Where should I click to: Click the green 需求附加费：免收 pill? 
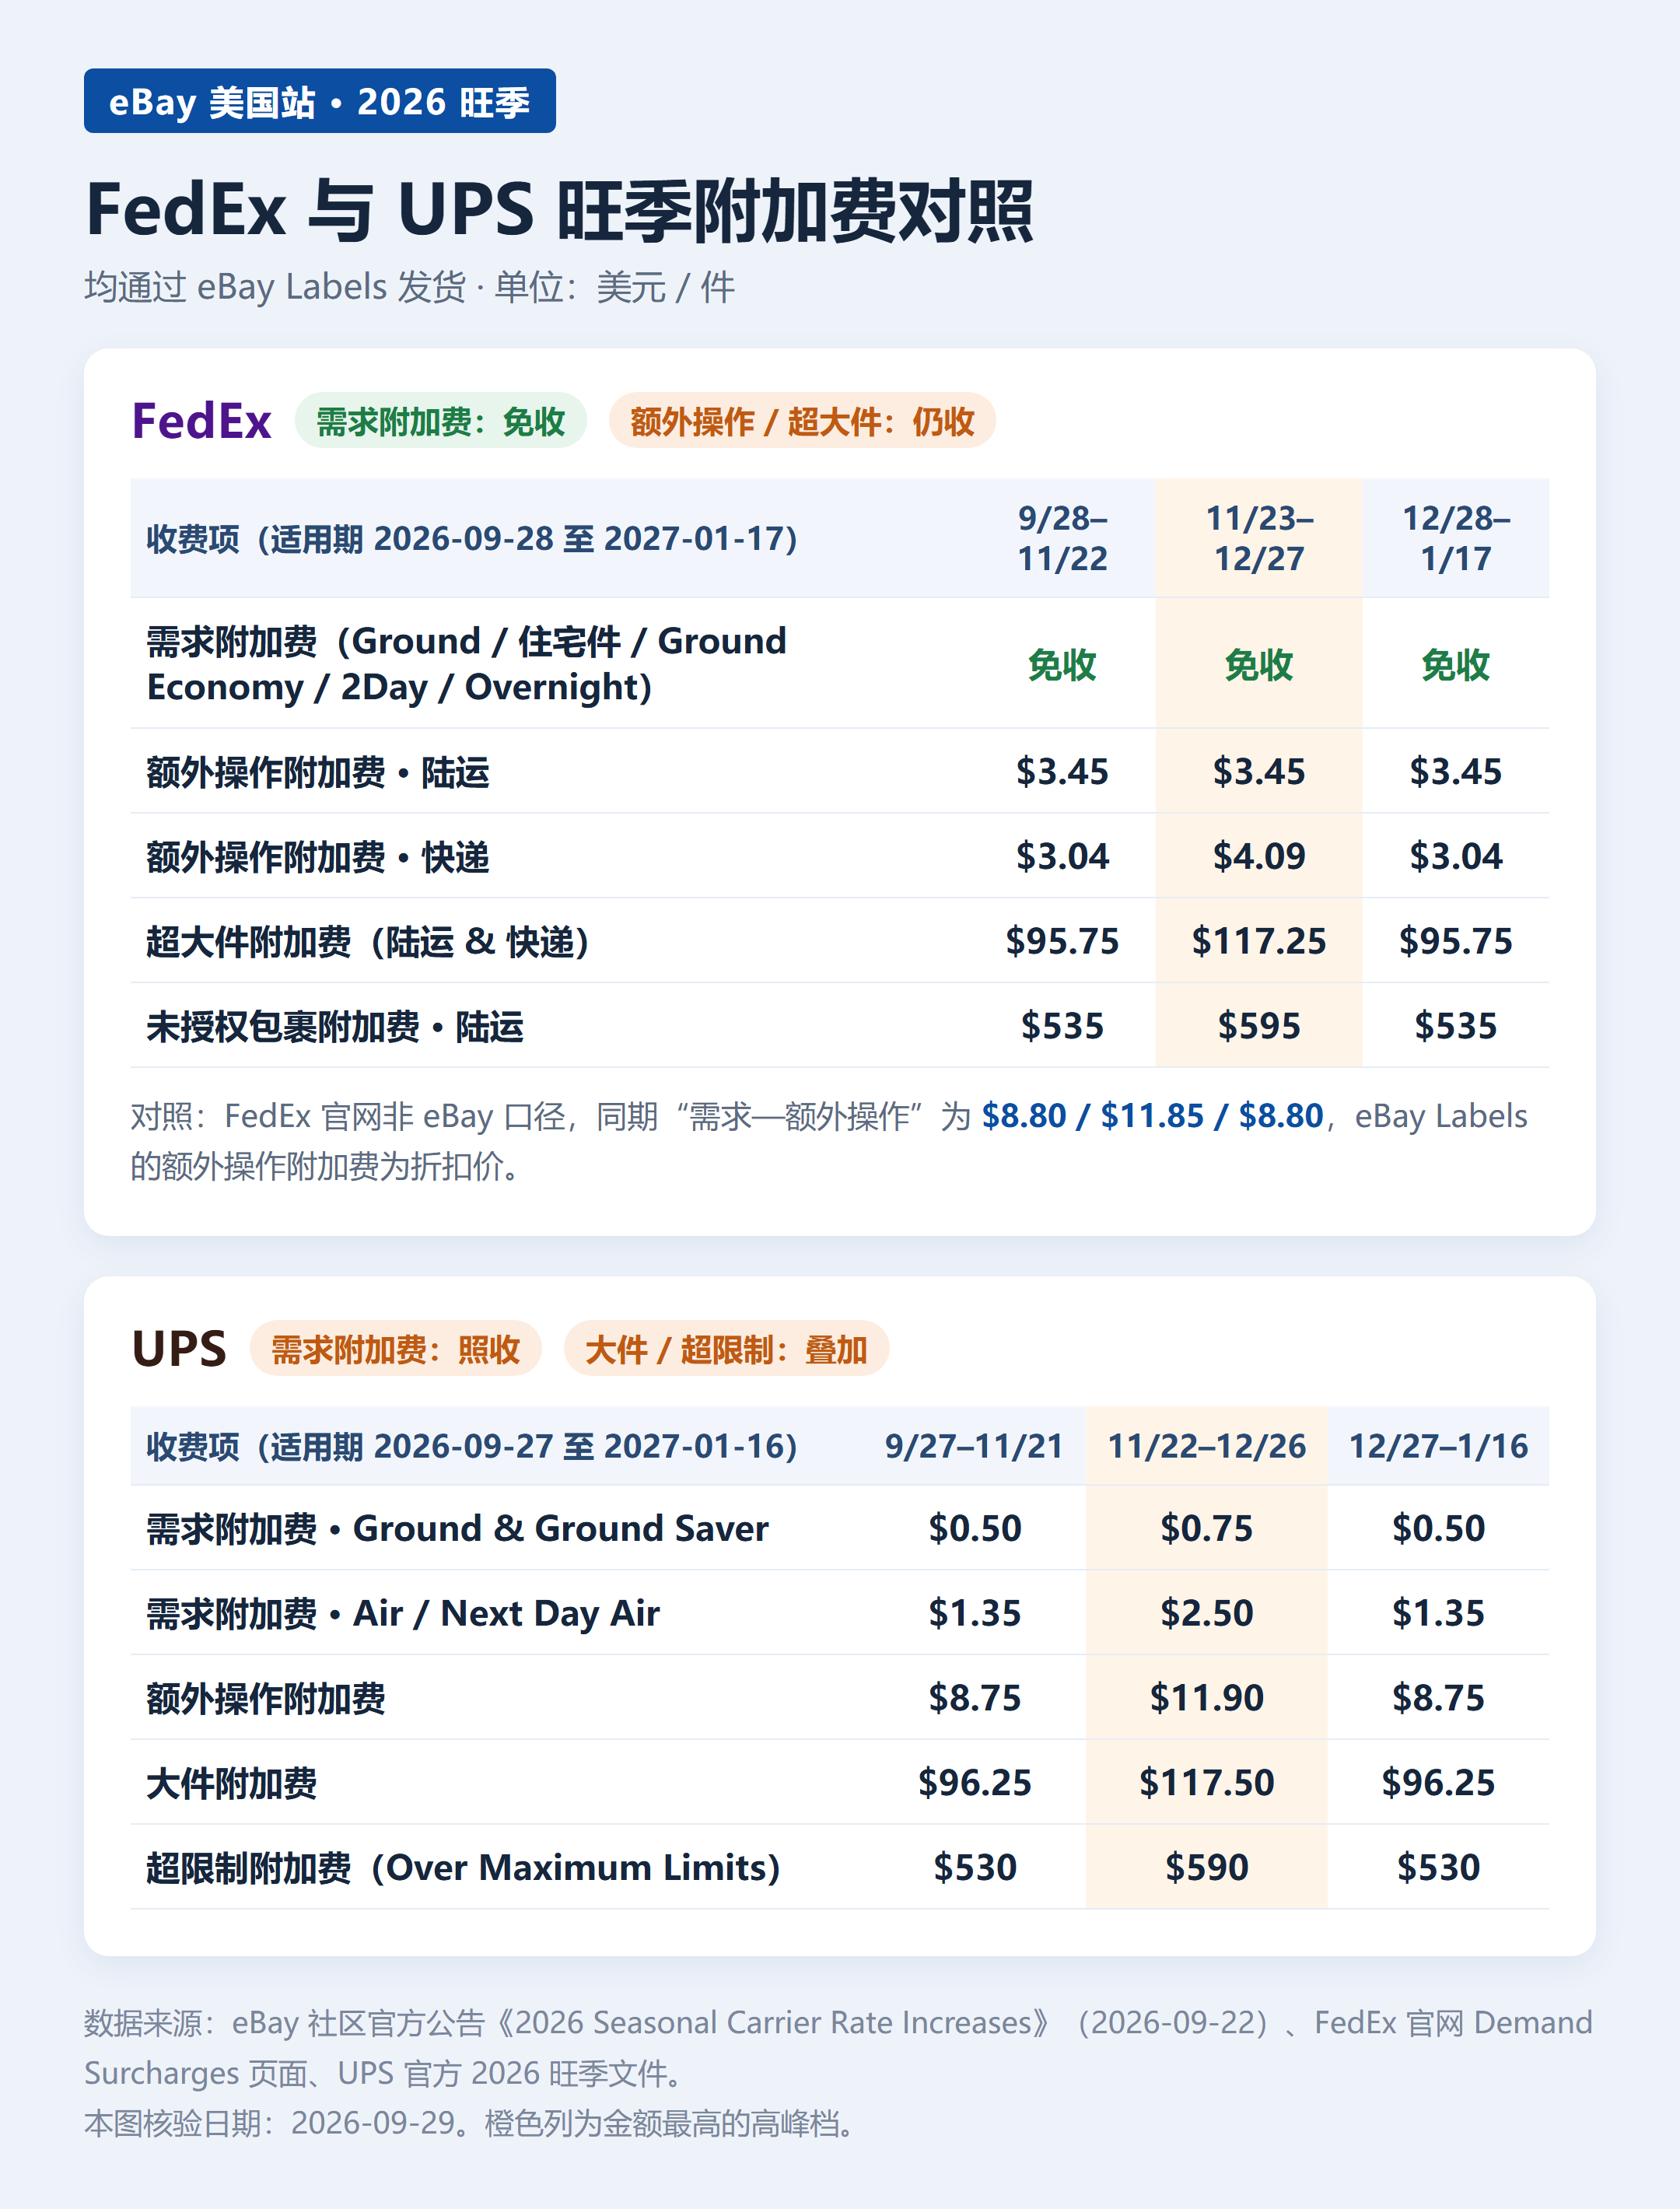pyautogui.click(x=441, y=421)
